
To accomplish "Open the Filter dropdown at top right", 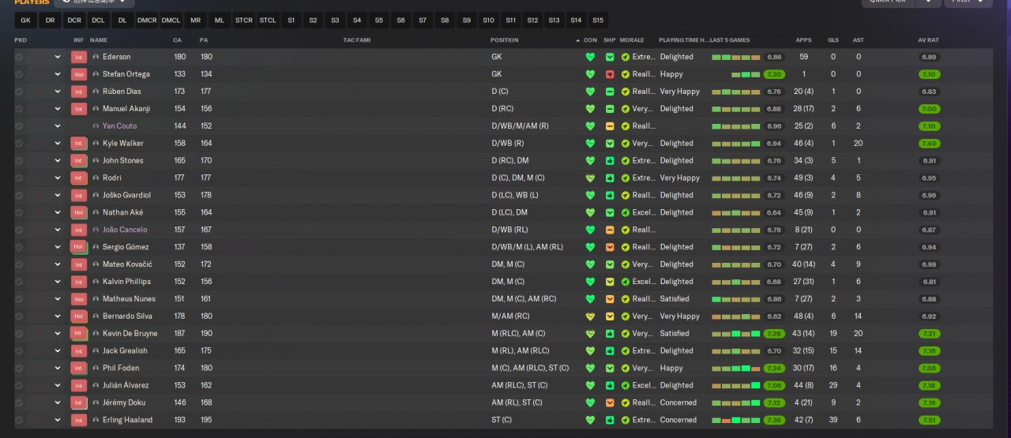I will pyautogui.click(x=968, y=2).
